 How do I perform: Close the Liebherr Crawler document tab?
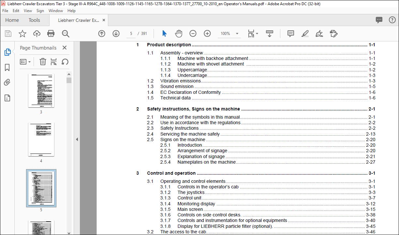104,20
